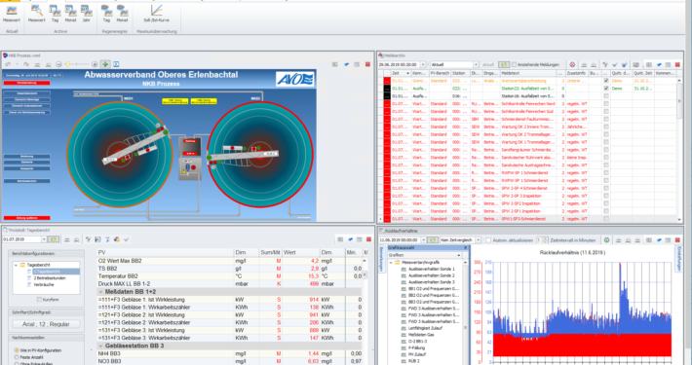Toggle checkbox in Station22 Ausfallzeit row

[606, 89]
